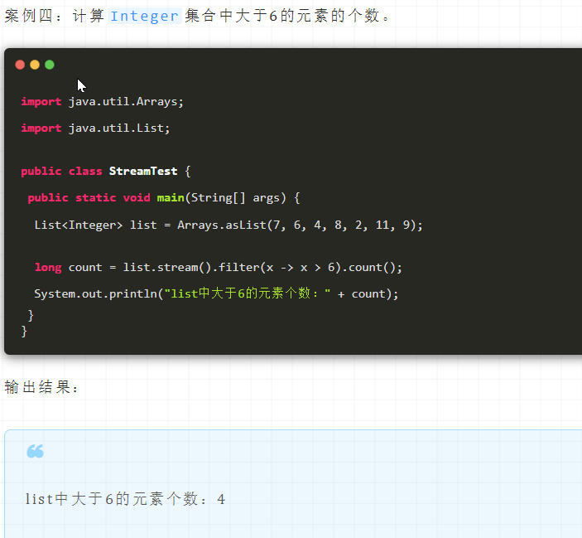Click the line import java.util.List;
Viewport: 582px width, 538px height.
pos(95,128)
